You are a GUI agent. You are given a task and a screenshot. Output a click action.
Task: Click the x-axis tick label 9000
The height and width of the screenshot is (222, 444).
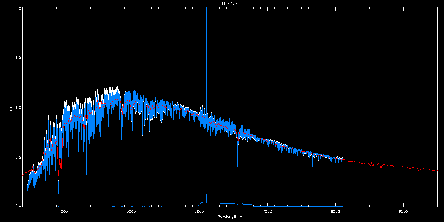point(403,212)
